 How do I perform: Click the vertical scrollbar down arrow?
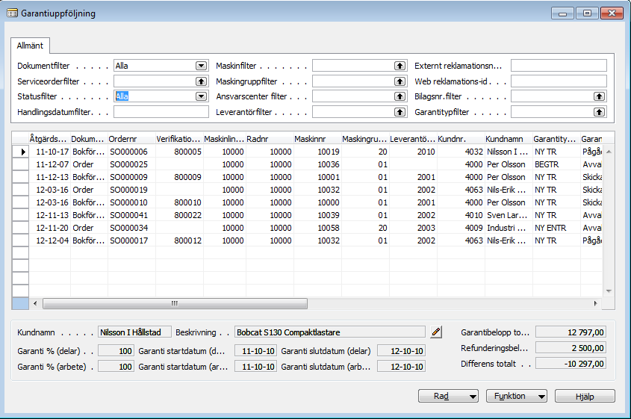tap(609, 291)
